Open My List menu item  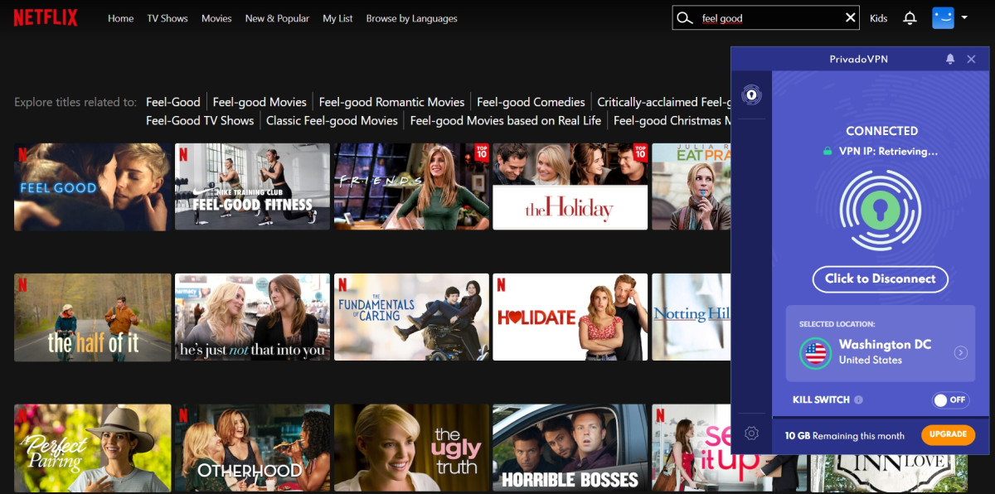tap(337, 18)
